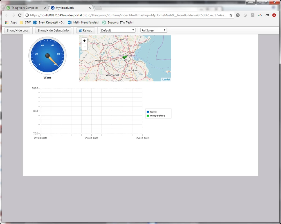Click the 70.0 chart axis value
281x224 pixels.
click(x=35, y=134)
